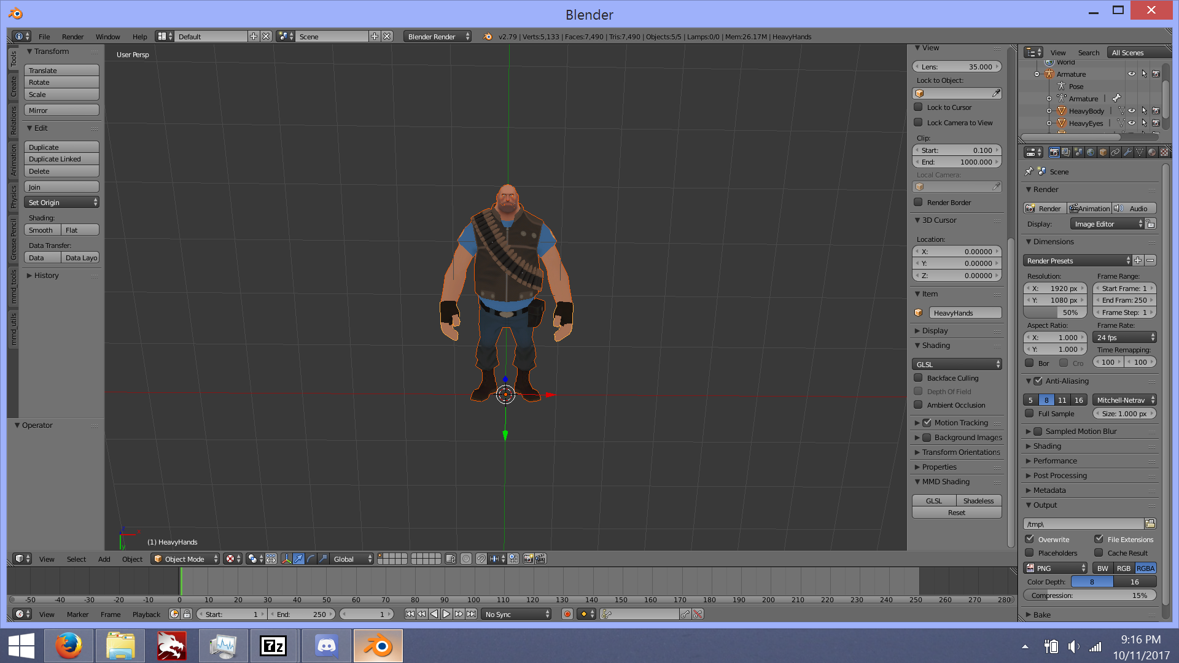Open the File menu
This screenshot has height=663, width=1179.
coord(44,36)
